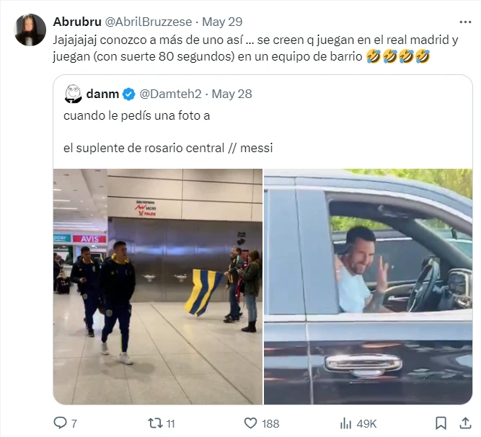Click Abrubru's profile avatar

30,30
